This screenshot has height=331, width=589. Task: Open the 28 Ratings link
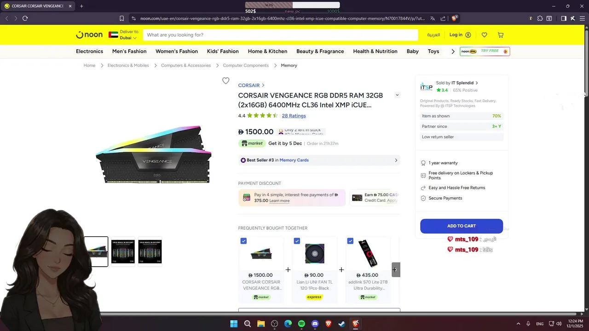pyautogui.click(x=294, y=116)
